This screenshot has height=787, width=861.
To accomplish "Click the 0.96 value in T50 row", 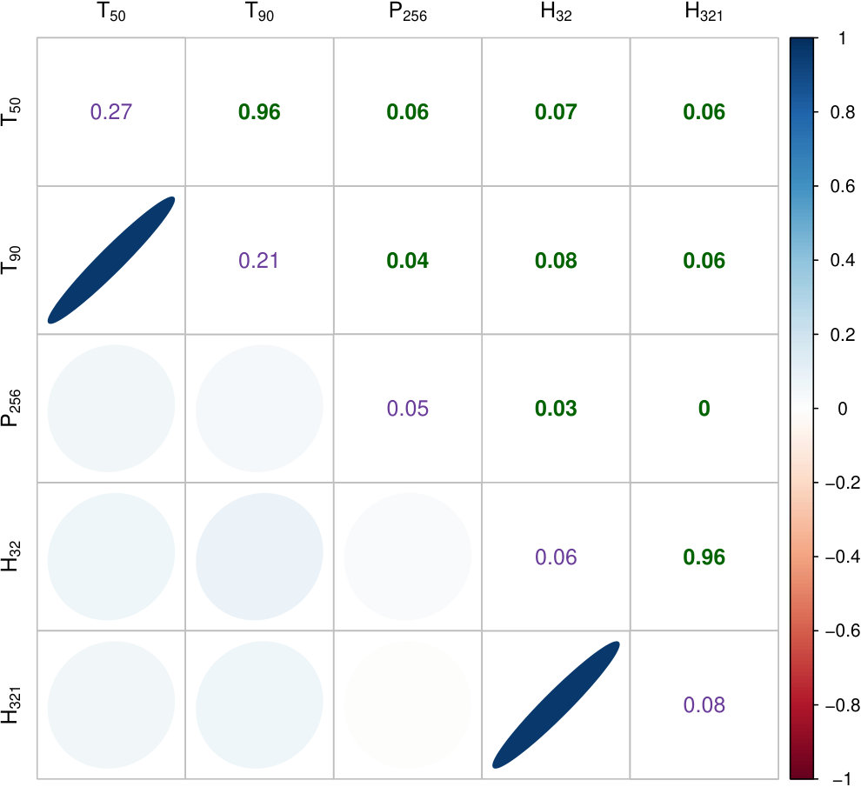I will (x=259, y=112).
